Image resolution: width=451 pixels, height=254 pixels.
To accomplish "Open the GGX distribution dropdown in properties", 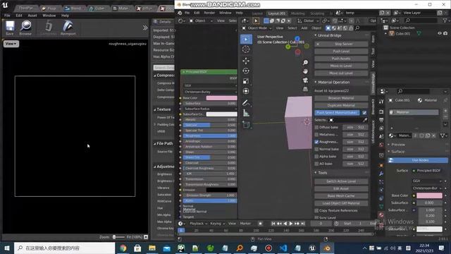I will click(x=427, y=181).
